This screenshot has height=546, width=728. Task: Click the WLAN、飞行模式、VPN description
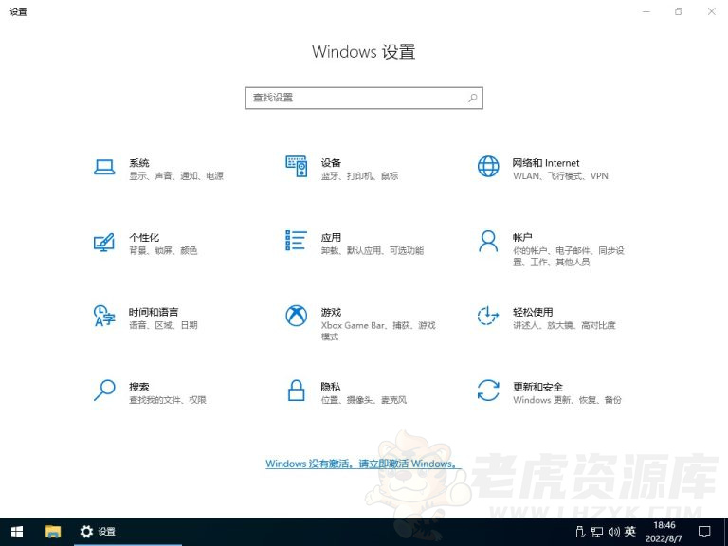click(560, 176)
